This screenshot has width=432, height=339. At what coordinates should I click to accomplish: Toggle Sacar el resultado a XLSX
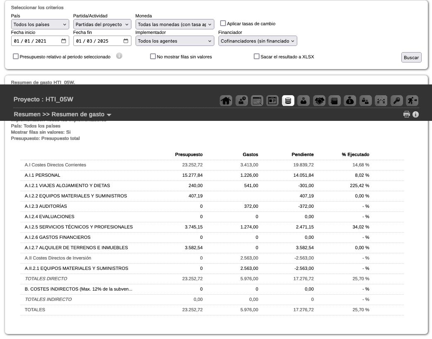click(x=257, y=57)
